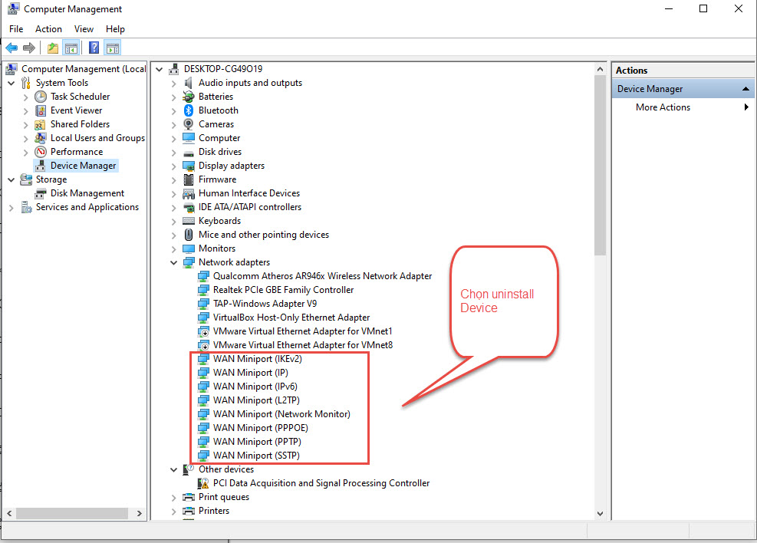Viewport: 757px width, 543px height.
Task: Select Qualcomm Atheros AR946x Wireless Network Adapter
Action: coord(322,276)
